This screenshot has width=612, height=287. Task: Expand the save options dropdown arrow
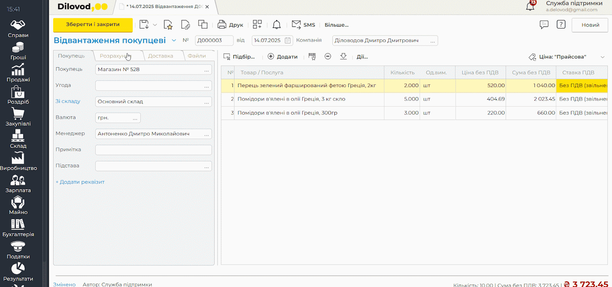tap(155, 25)
